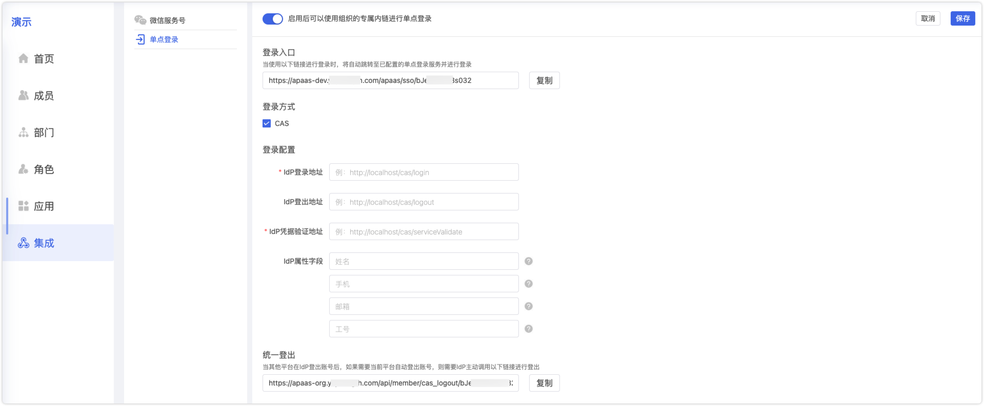Copy the 统一登出 logout URL
Screen dimensions: 984x406
click(x=544, y=383)
